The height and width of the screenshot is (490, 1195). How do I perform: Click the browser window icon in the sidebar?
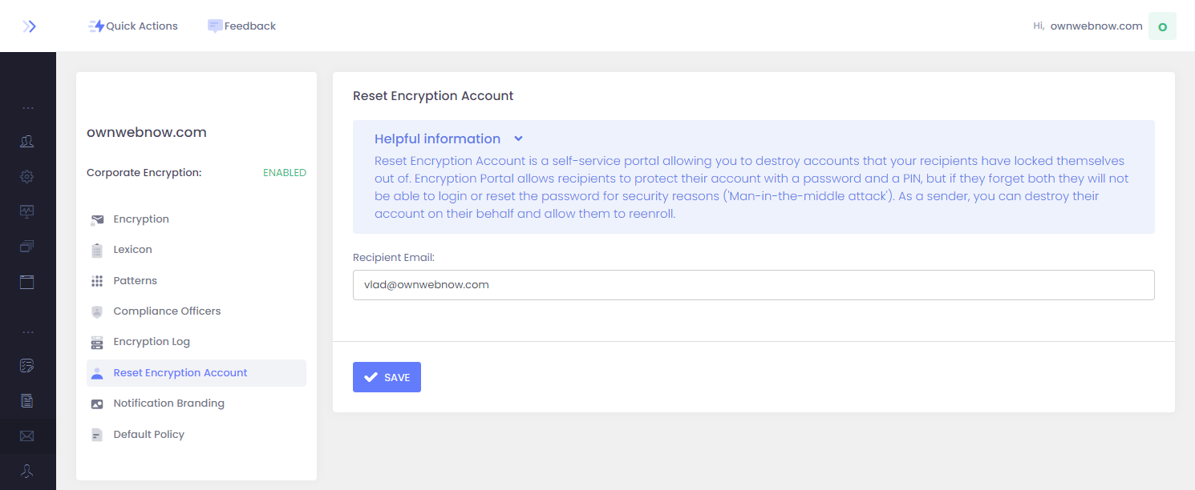click(27, 282)
